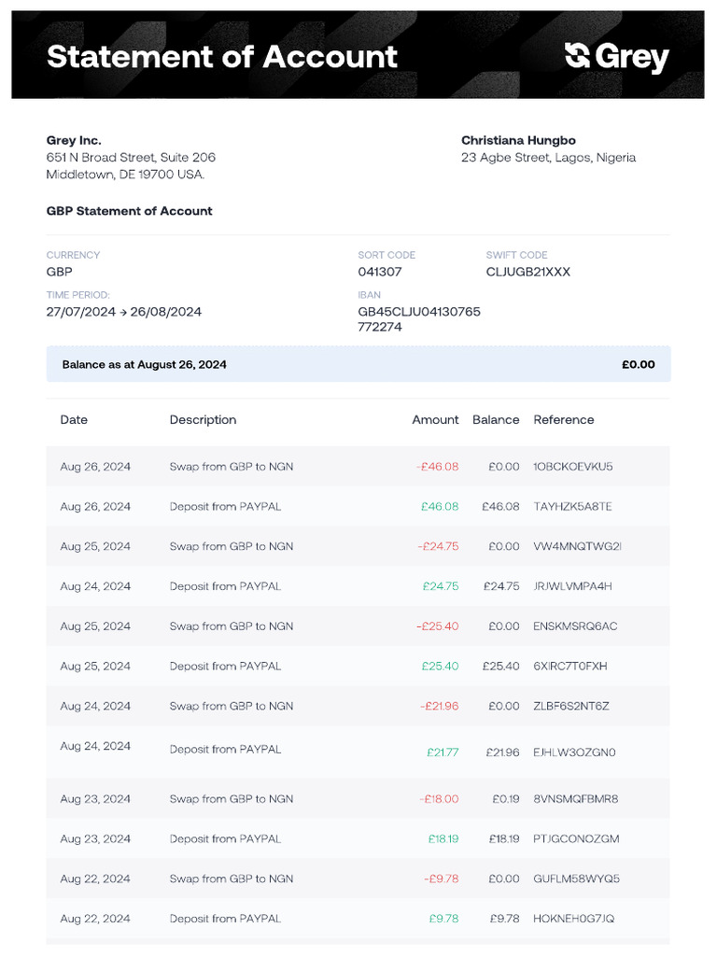Screen dimensions: 717x956
Task: Click the account holder name Christiana Hungbo
Action: pos(518,140)
